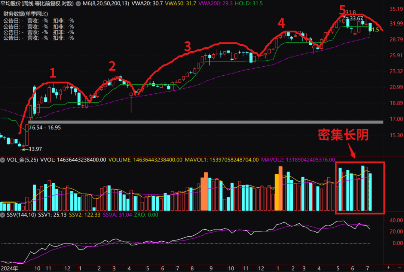The image size is (404, 272).
Task: Click the yellow SSV2: 122.33 value
Action: pyautogui.click(x=85, y=215)
